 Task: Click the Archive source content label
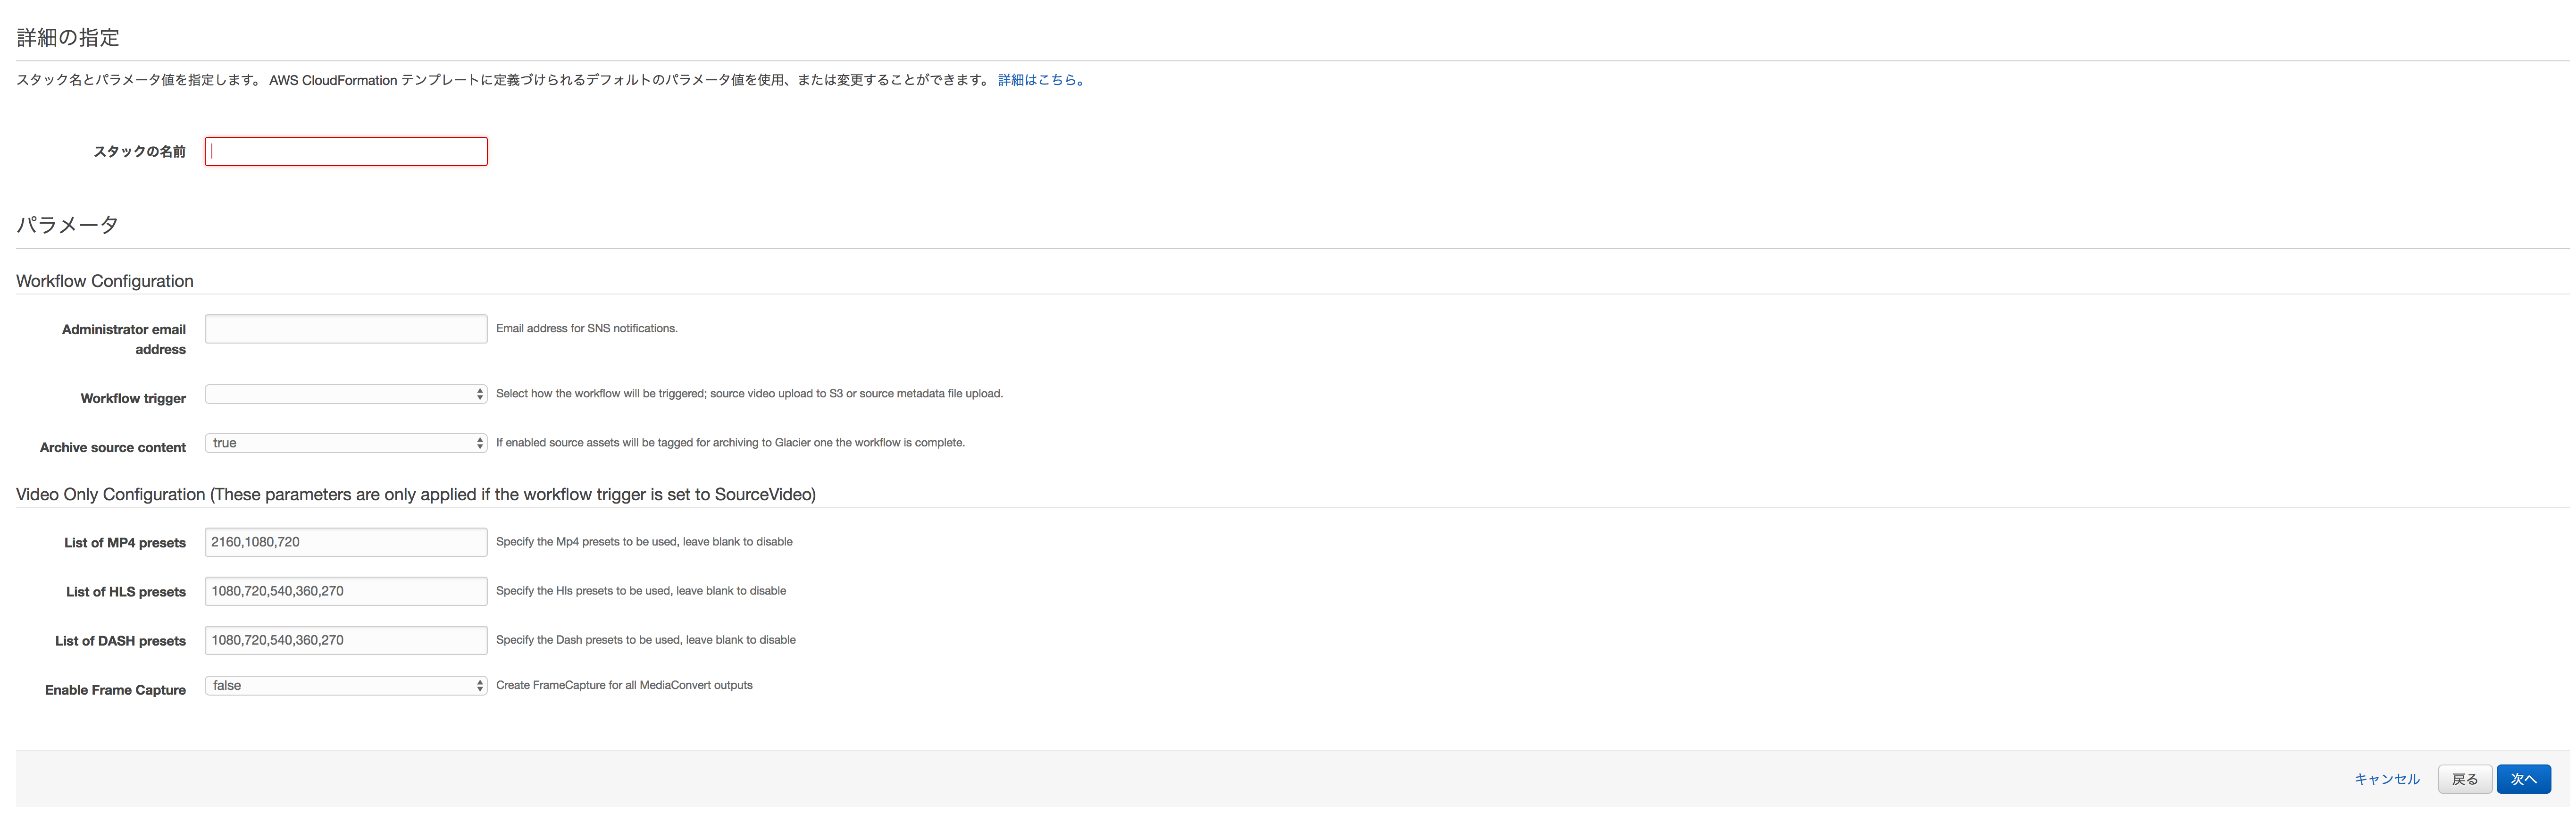coord(113,448)
